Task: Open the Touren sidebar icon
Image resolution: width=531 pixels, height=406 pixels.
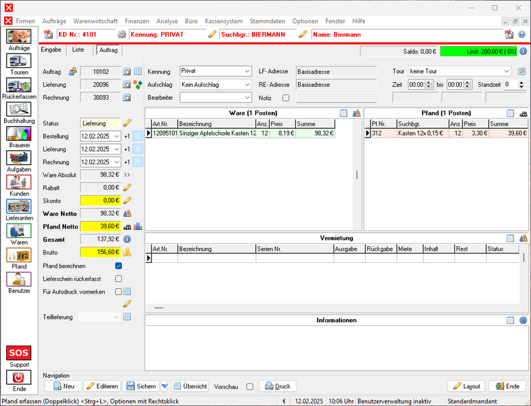Action: pyautogui.click(x=19, y=61)
